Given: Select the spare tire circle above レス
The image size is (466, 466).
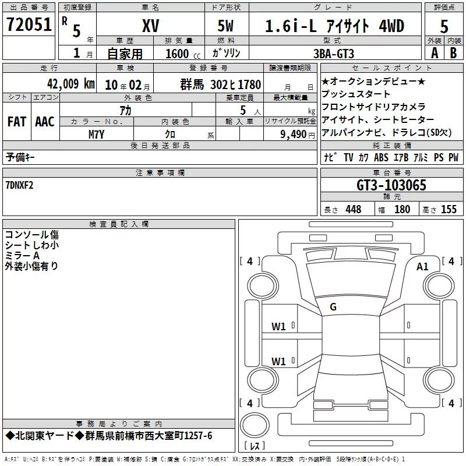Looking at the screenshot, I should (254, 424).
